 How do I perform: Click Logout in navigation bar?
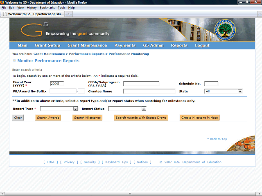coord(202,45)
